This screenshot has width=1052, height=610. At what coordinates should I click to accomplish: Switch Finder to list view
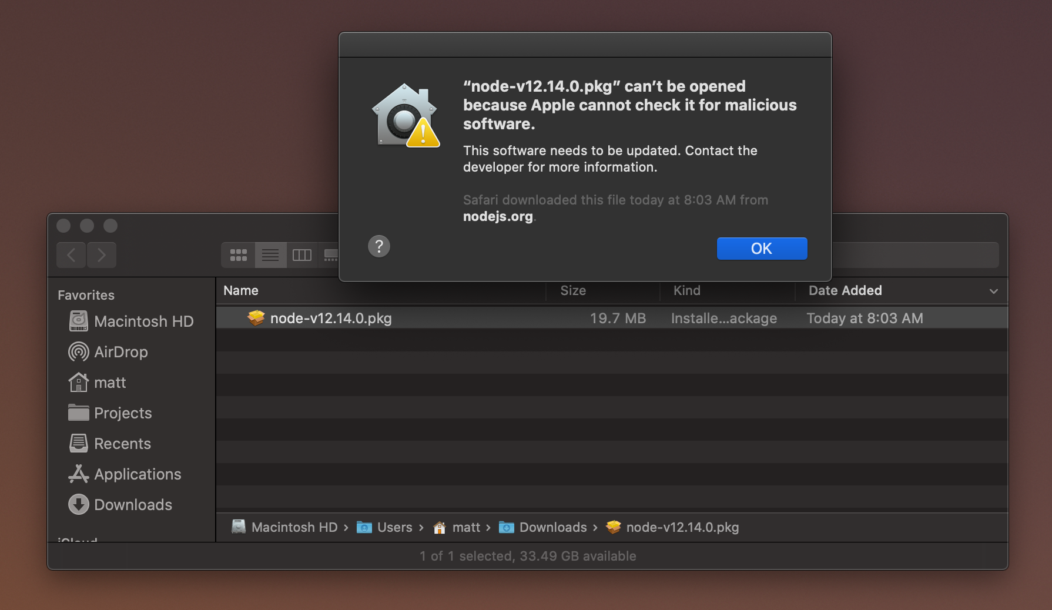270,255
